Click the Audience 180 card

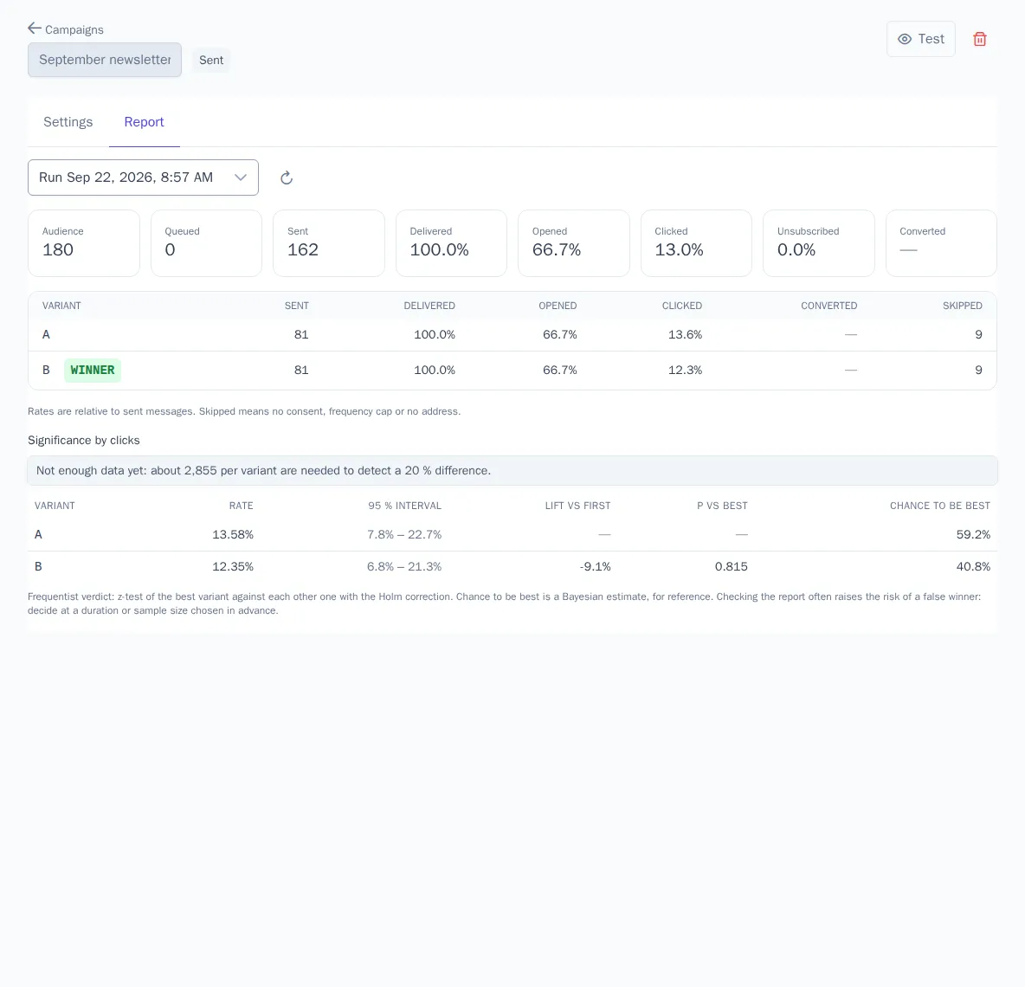pos(84,243)
